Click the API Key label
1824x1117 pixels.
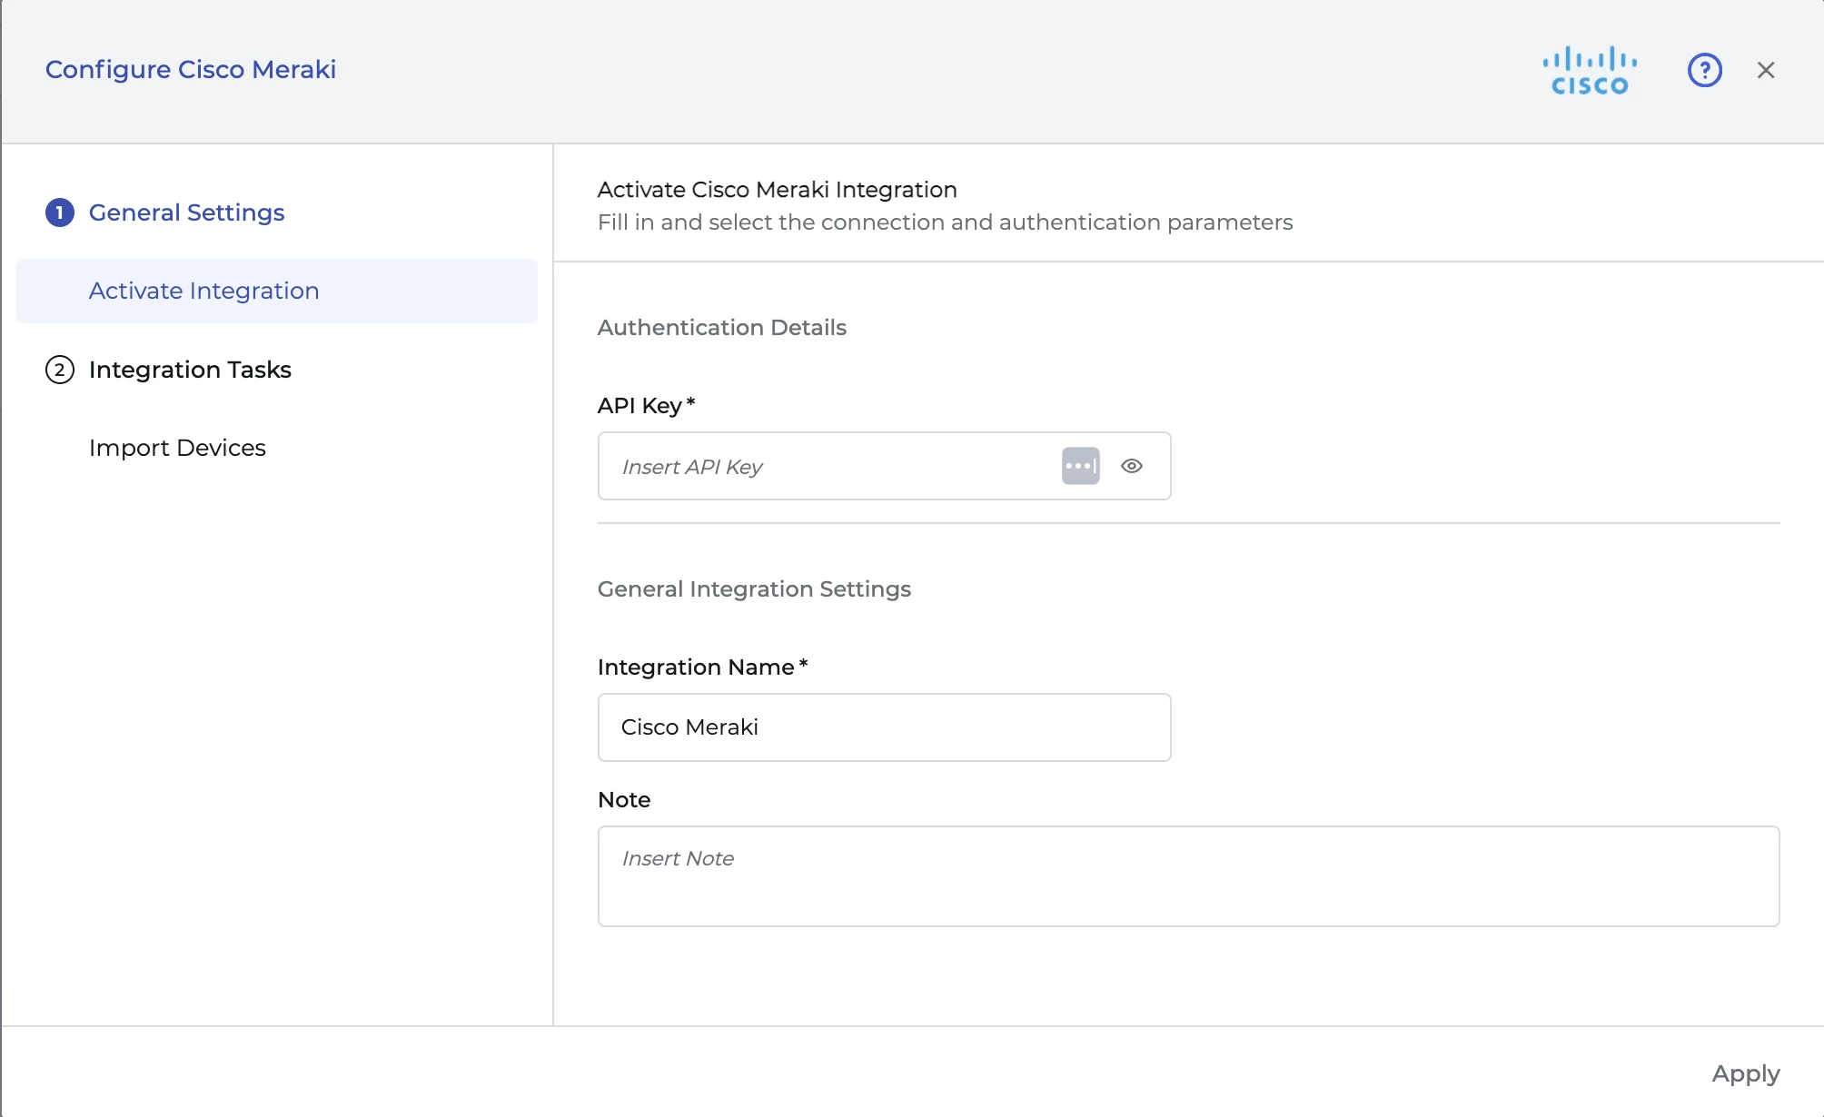click(x=639, y=406)
